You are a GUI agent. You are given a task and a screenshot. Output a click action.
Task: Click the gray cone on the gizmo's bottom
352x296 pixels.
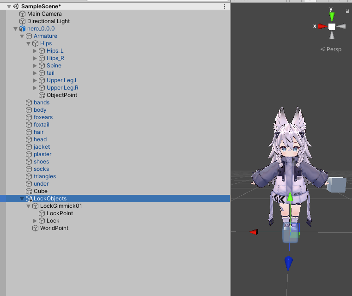(x=332, y=35)
